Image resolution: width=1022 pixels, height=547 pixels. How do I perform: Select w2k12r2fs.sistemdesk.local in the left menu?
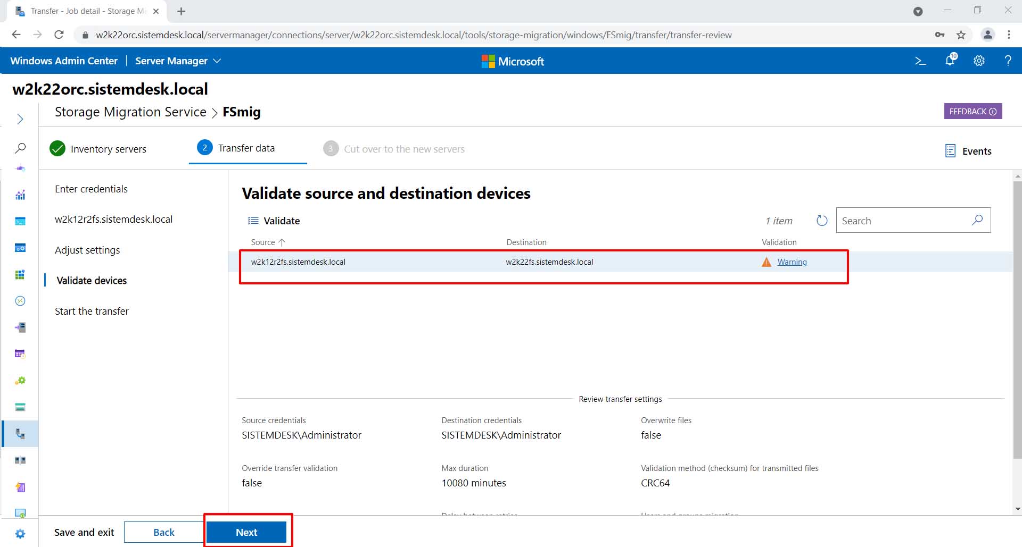click(113, 220)
